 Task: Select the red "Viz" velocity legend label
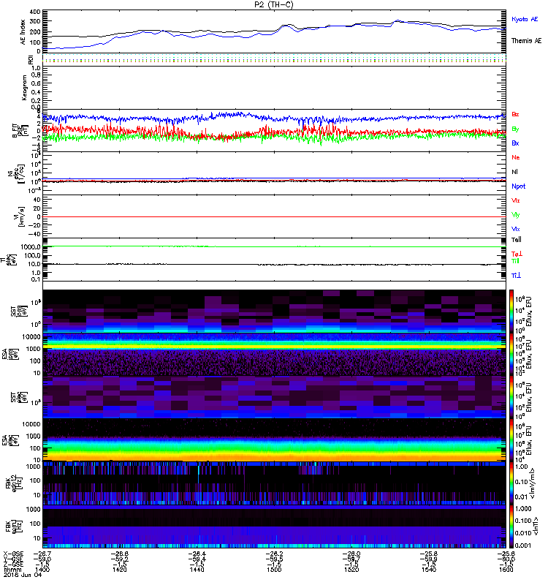pyautogui.click(x=515, y=200)
